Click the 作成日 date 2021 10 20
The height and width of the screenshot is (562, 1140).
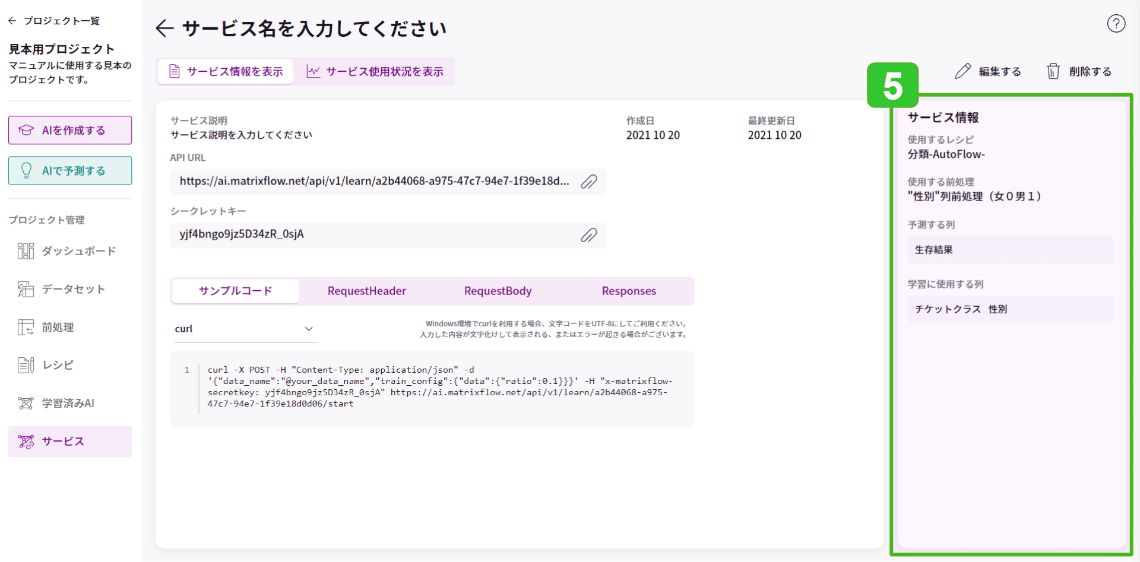[x=653, y=135]
